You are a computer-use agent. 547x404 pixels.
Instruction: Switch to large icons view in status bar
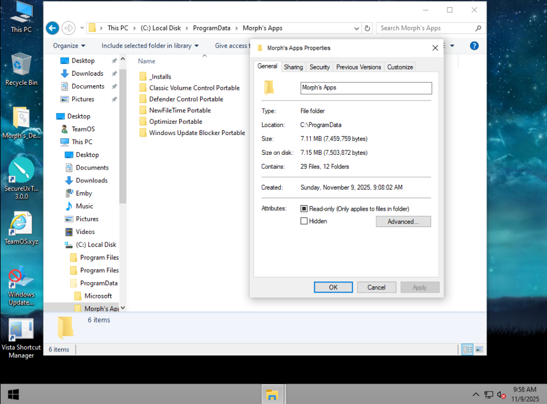point(479,349)
